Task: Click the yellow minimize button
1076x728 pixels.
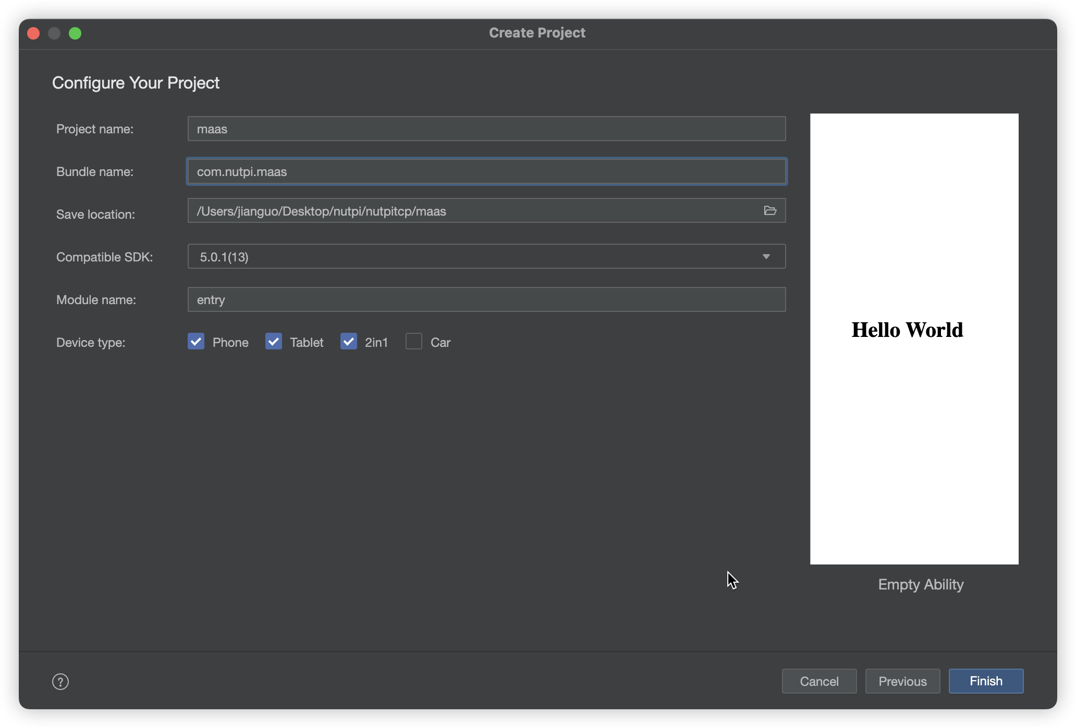Action: click(55, 32)
